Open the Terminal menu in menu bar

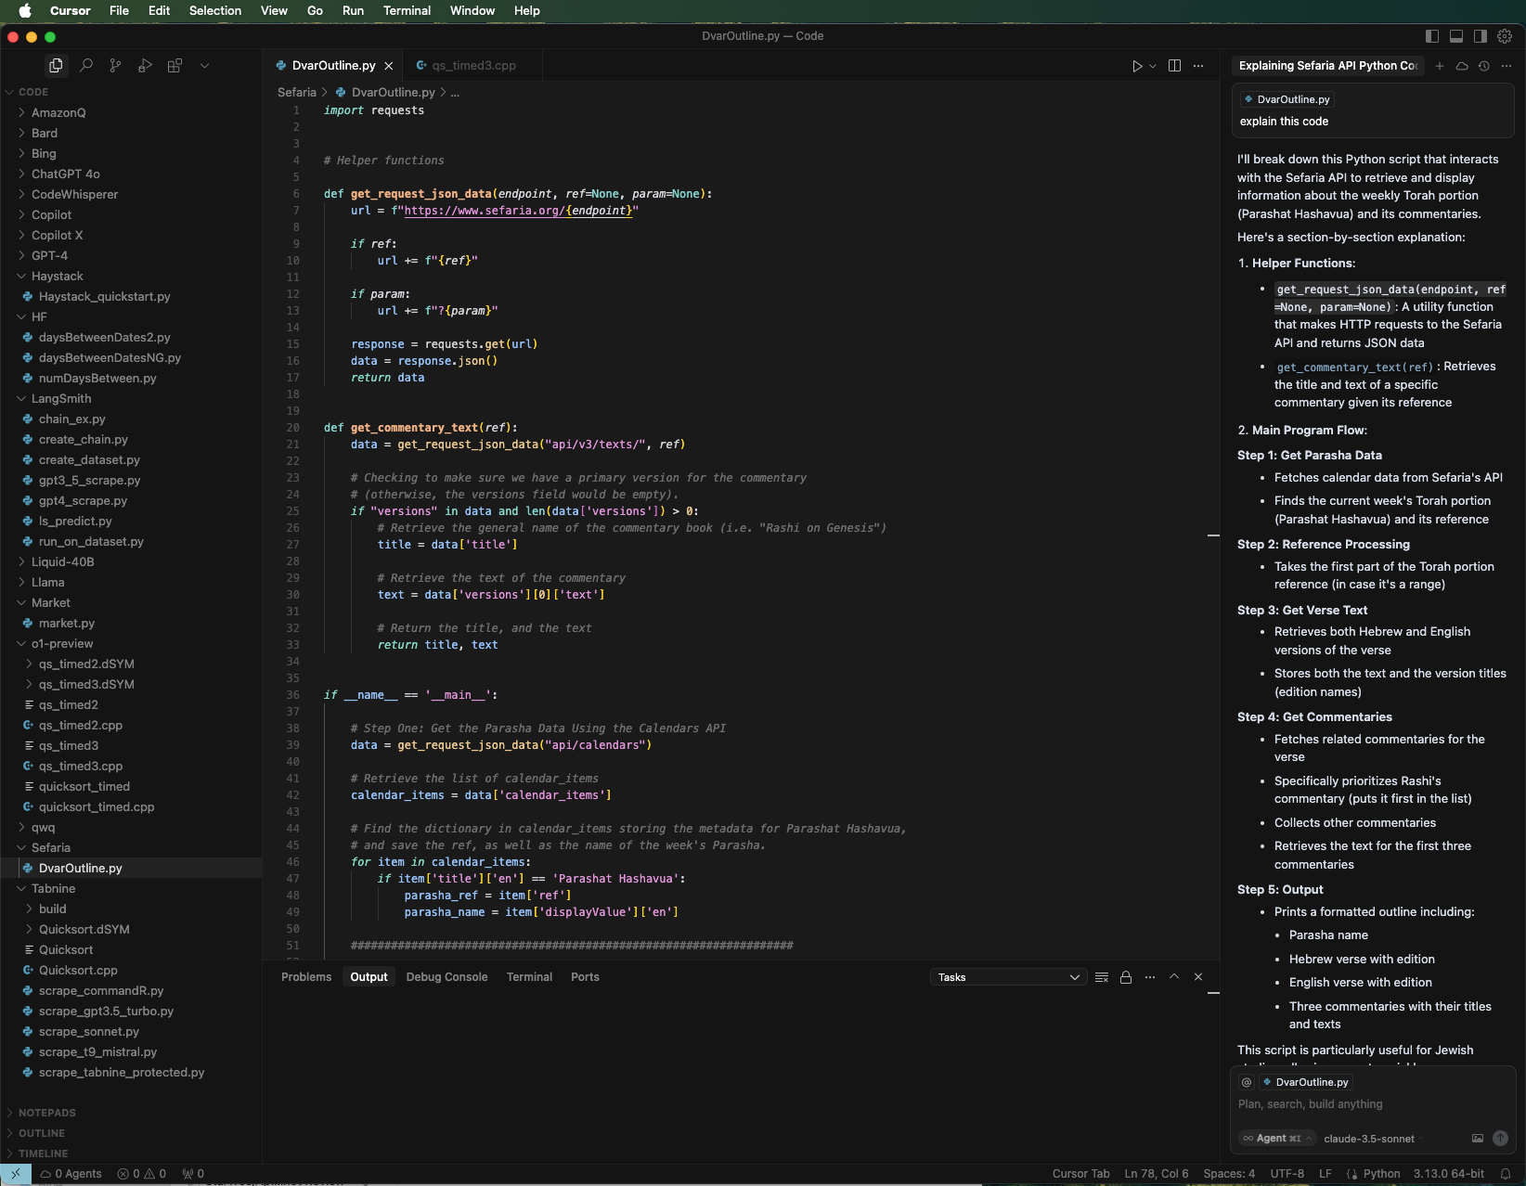point(407,10)
